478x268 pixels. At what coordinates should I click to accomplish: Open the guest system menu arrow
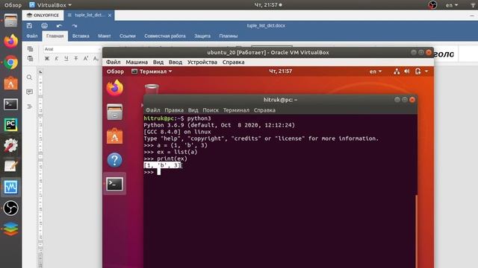point(426,71)
